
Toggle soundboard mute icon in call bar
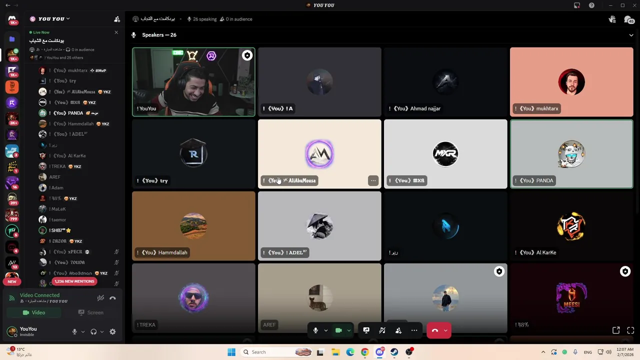[x=382, y=330]
